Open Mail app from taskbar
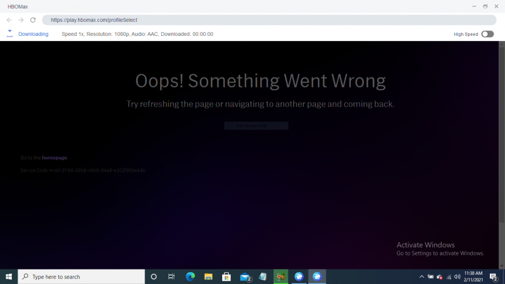This screenshot has width=505, height=284. point(245,277)
